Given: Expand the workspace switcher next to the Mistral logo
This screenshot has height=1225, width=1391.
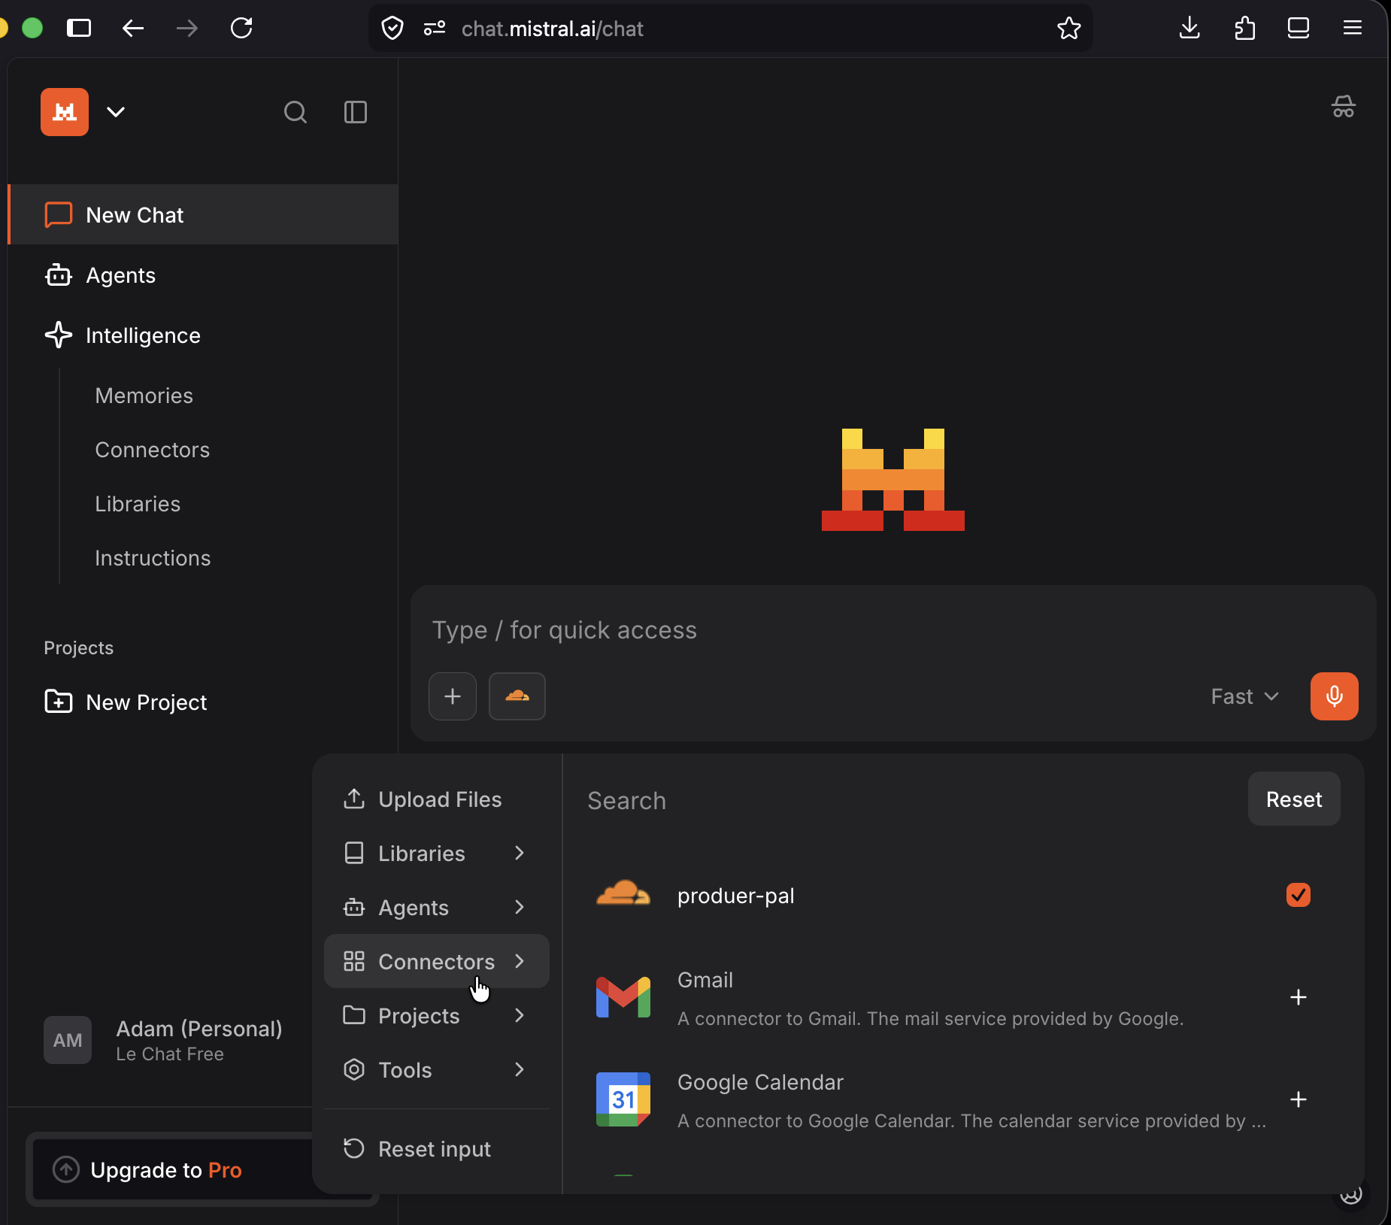Looking at the screenshot, I should (115, 111).
